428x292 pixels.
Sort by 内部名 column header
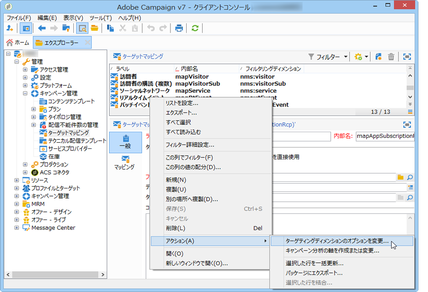pos(206,69)
